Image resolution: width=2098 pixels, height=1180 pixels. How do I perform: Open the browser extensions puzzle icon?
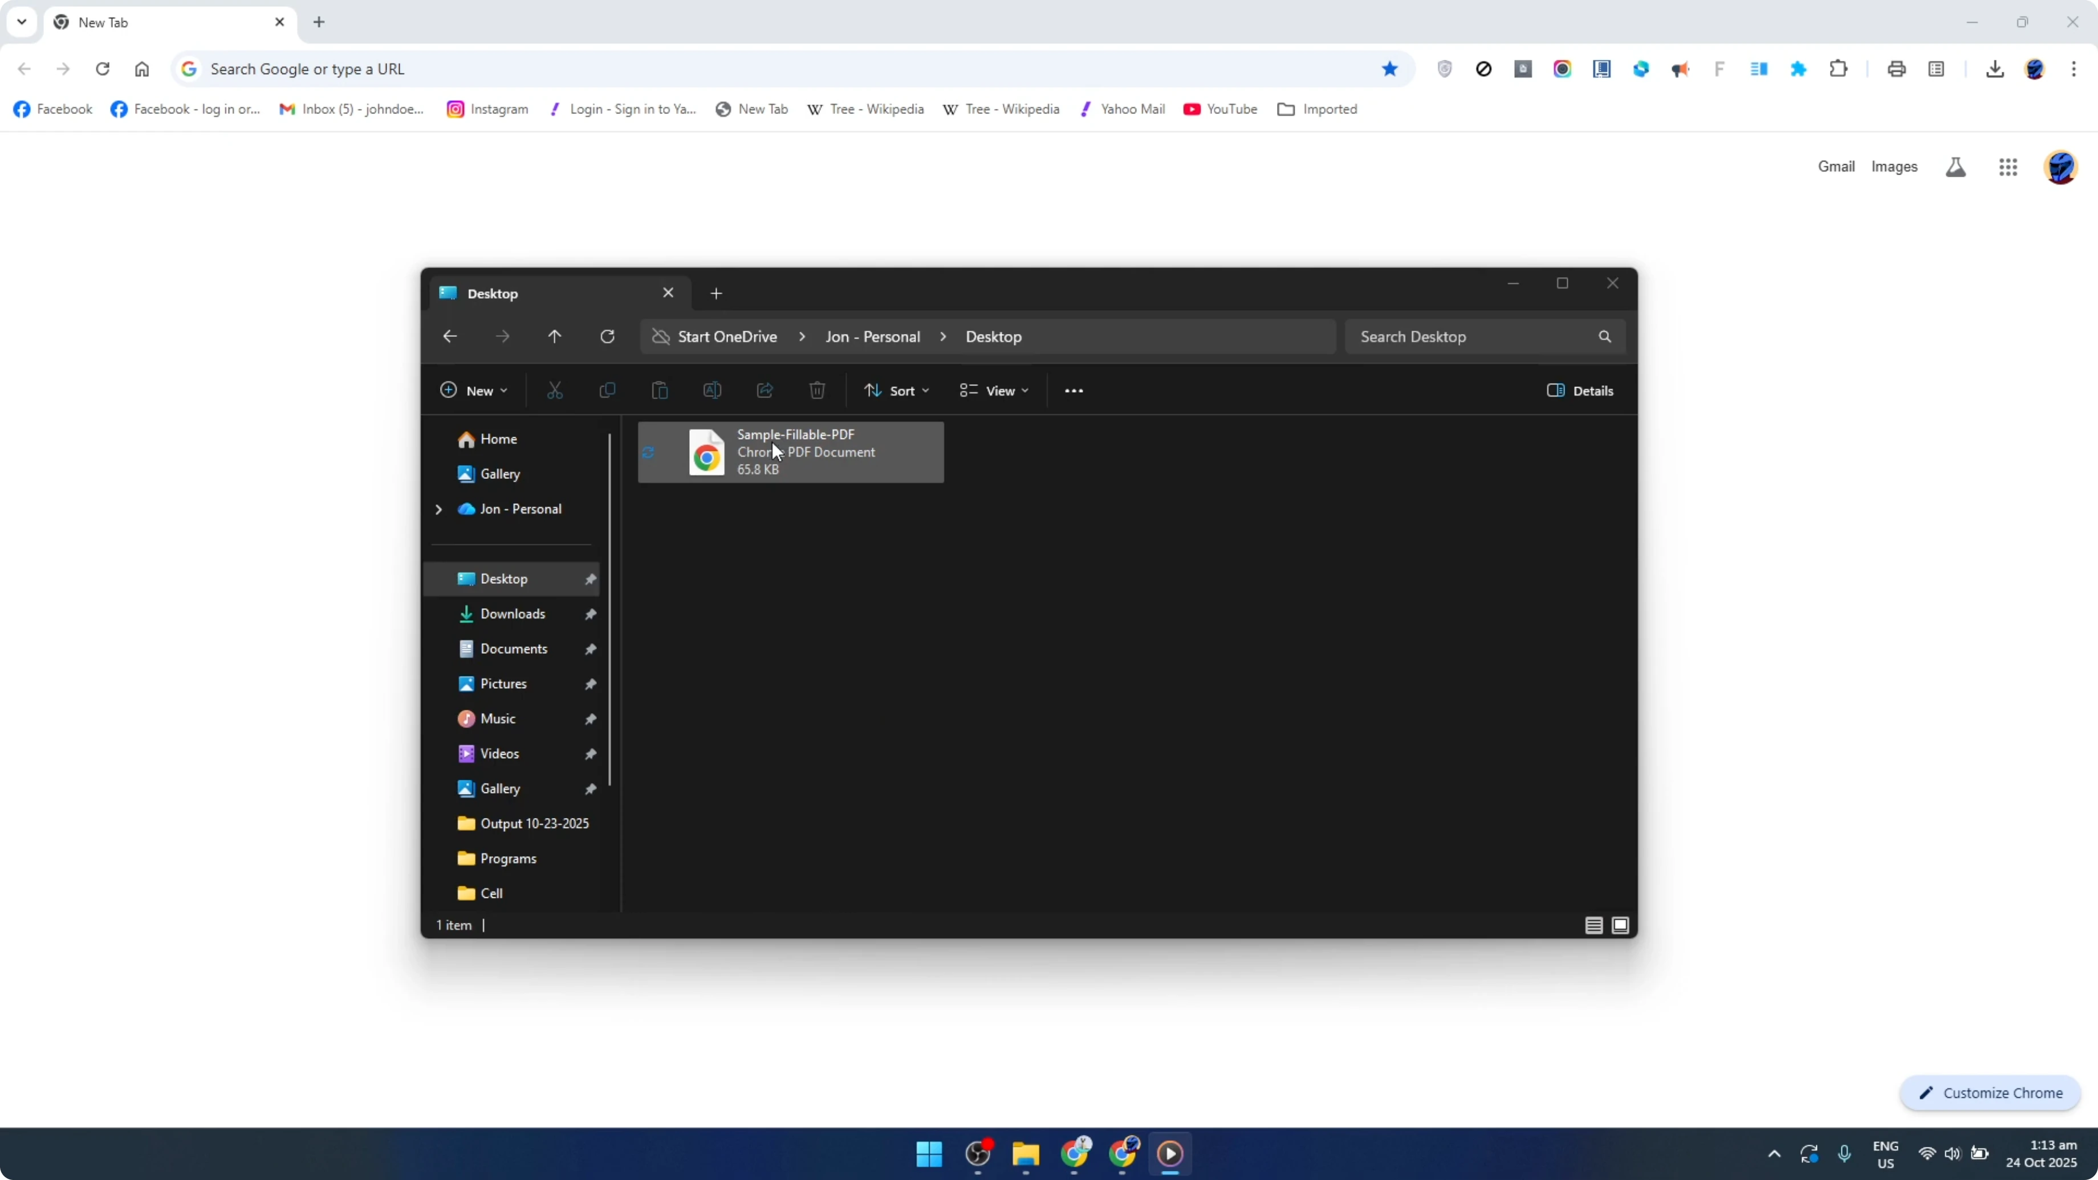pos(1839,68)
